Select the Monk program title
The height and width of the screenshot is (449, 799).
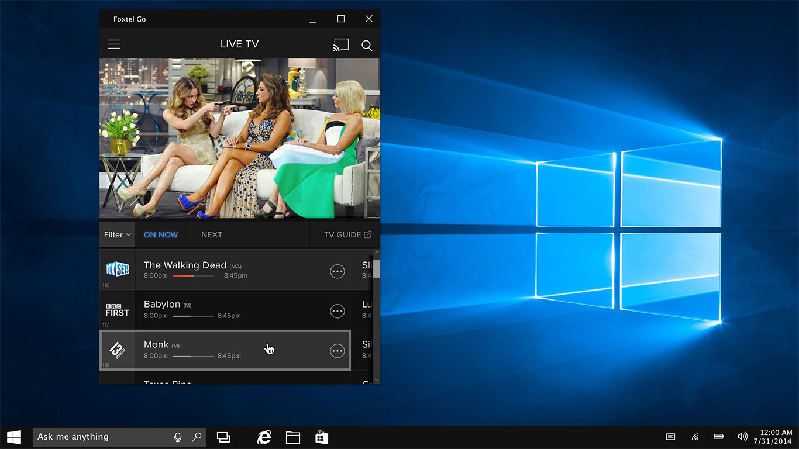[156, 344]
